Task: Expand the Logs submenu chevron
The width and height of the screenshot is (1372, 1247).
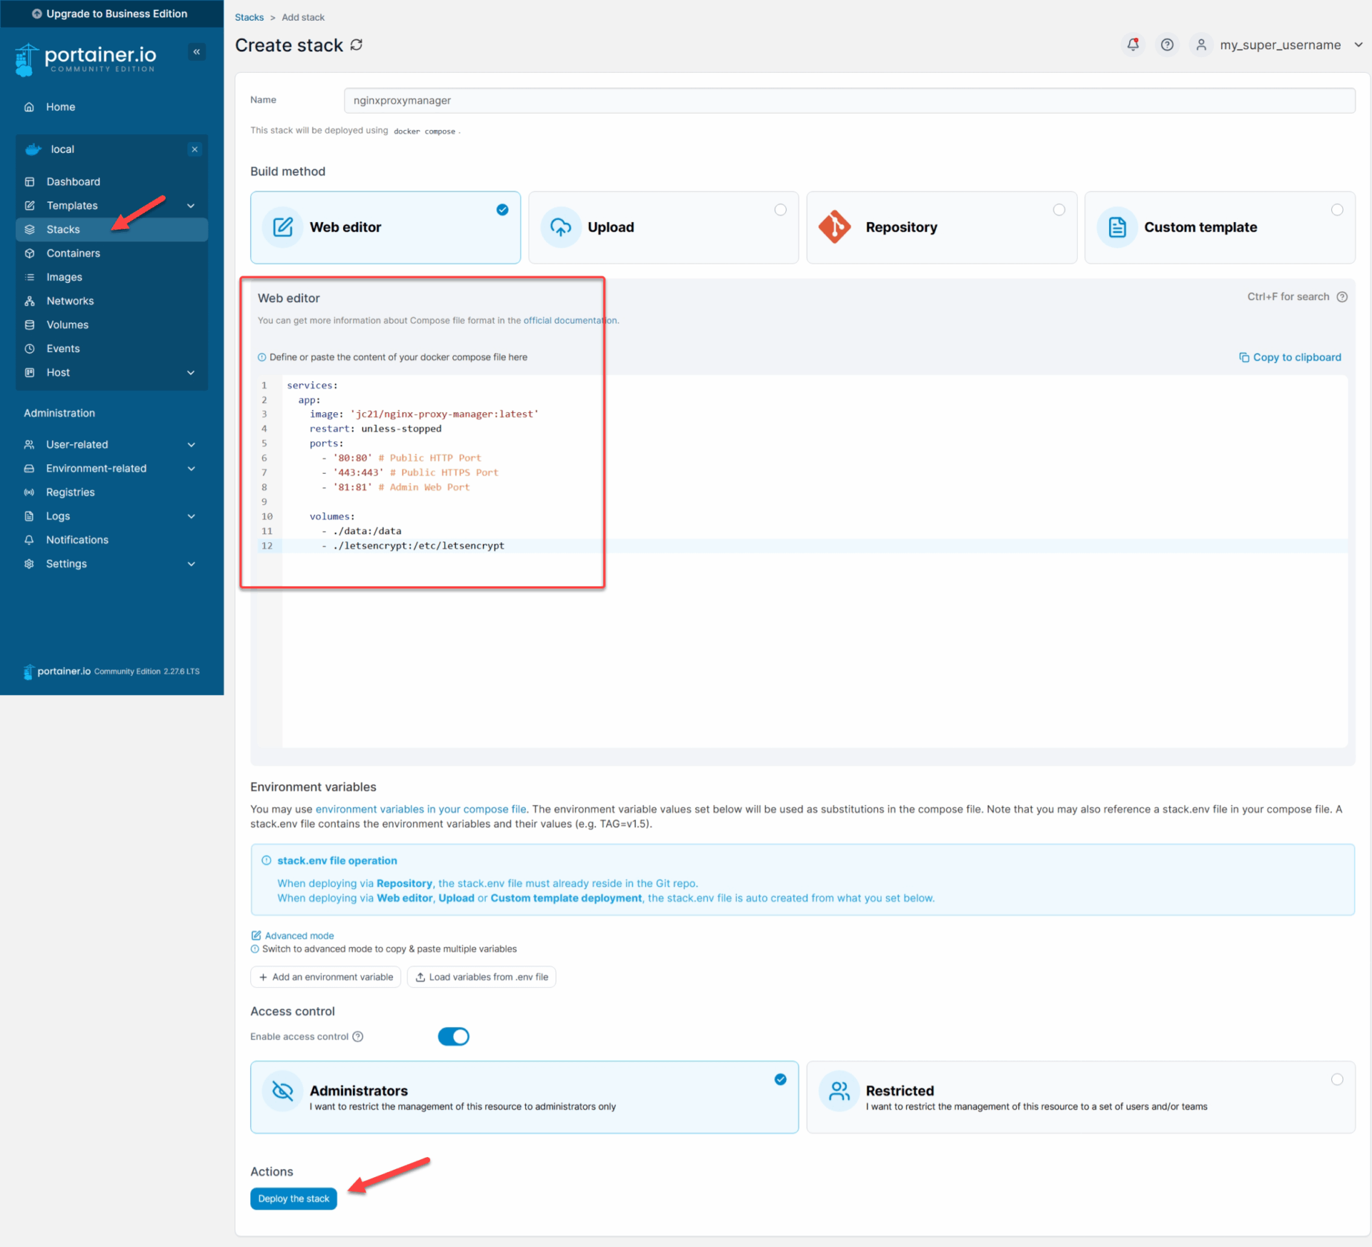Action: coord(191,516)
